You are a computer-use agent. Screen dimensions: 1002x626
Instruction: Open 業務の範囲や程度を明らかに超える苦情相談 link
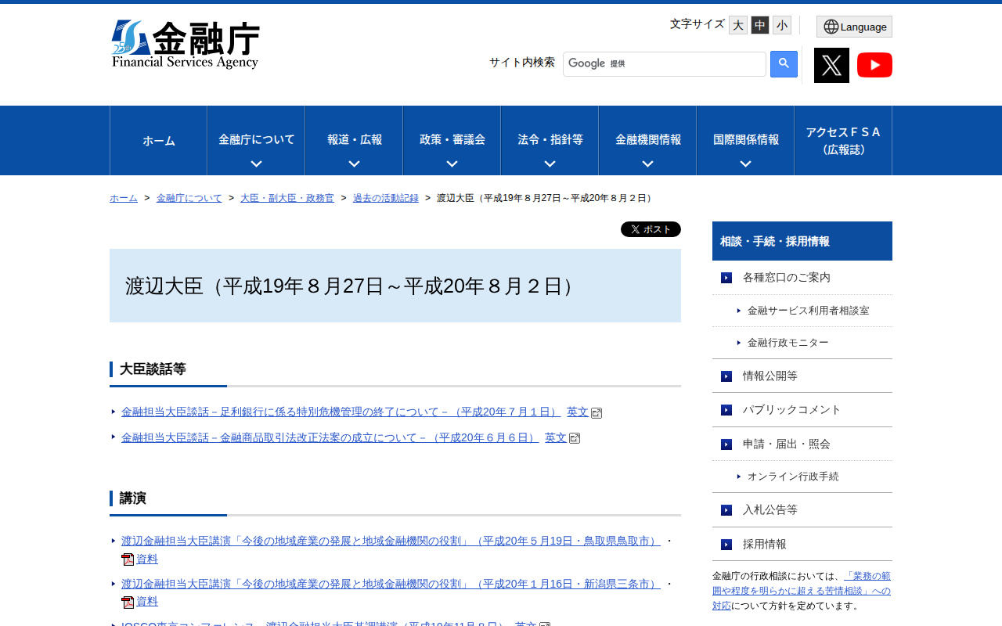(x=802, y=591)
